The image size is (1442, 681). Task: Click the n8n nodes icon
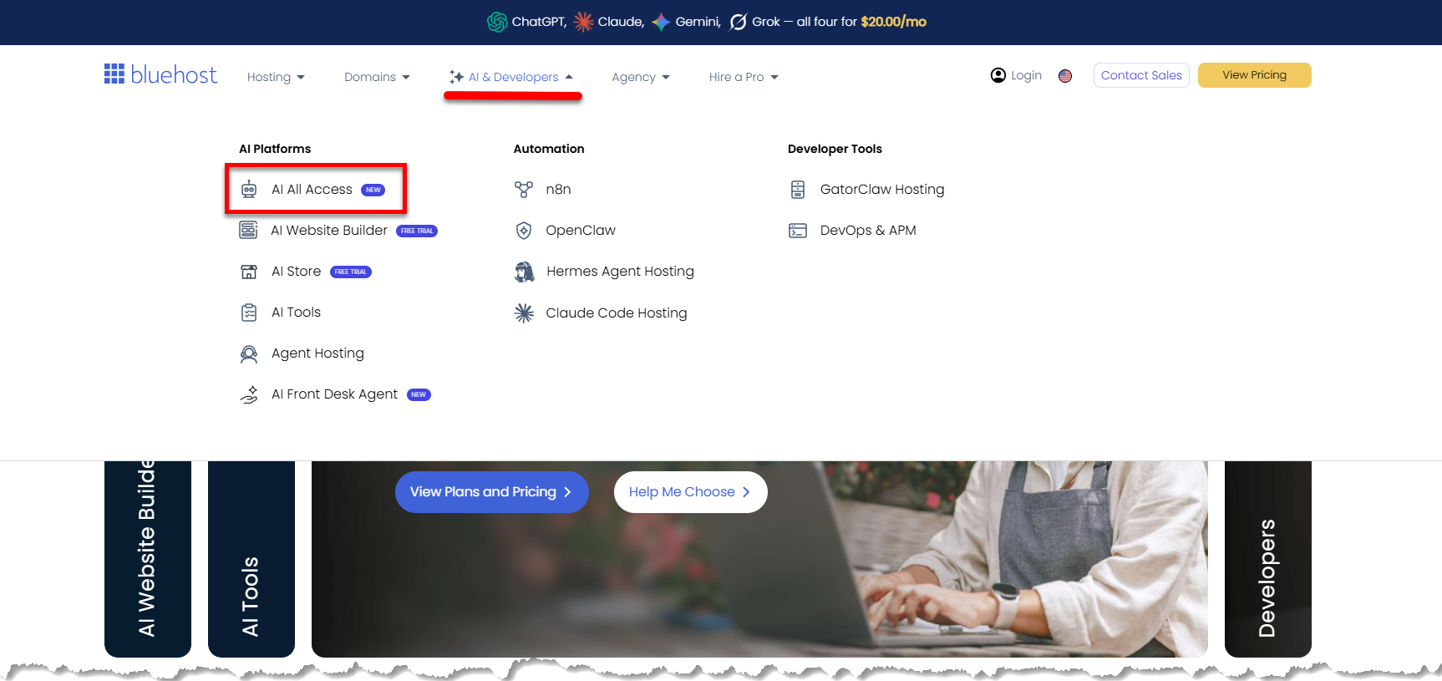[524, 190]
